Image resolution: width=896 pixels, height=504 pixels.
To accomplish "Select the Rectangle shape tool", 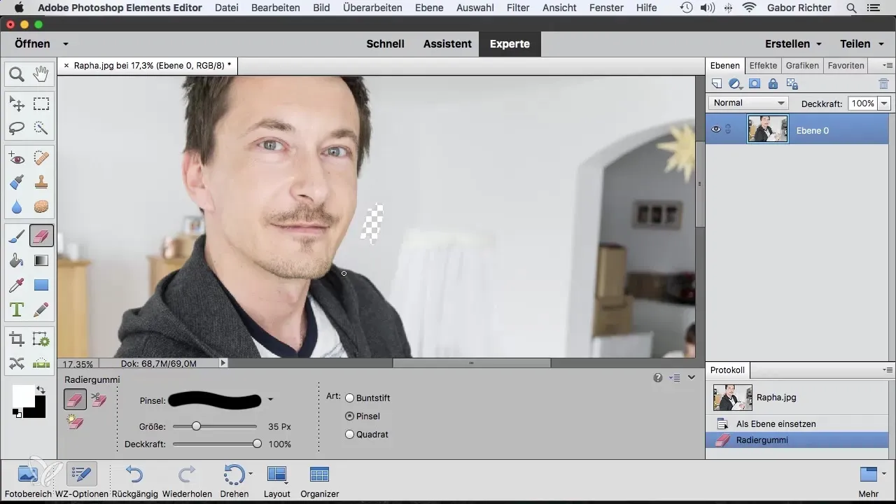I will (x=41, y=285).
